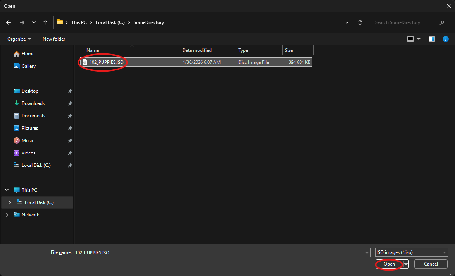Click the Open button
This screenshot has height=276, width=455.
click(x=389, y=264)
